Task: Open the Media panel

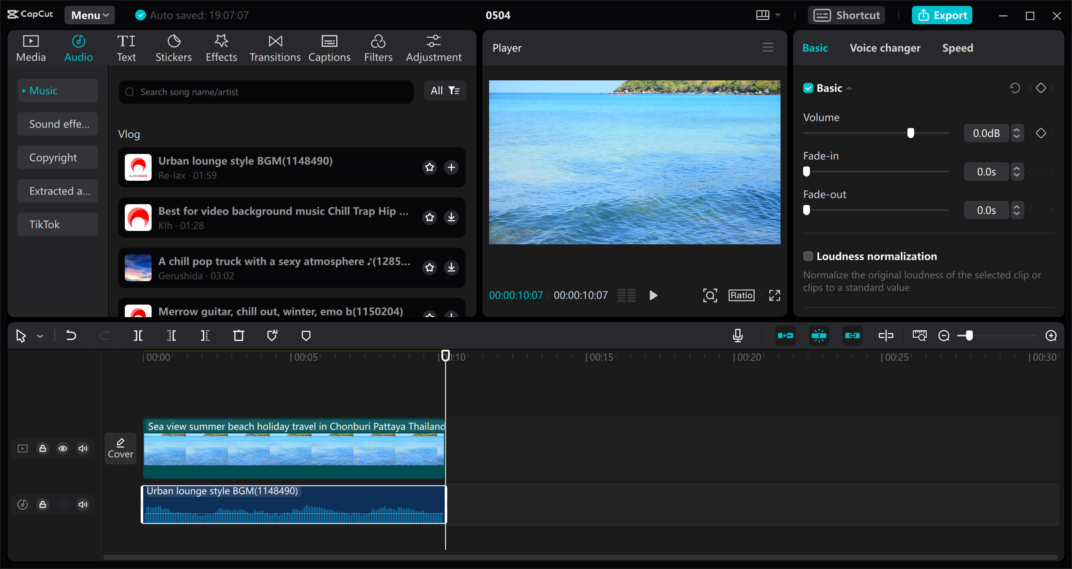Action: 30,47
